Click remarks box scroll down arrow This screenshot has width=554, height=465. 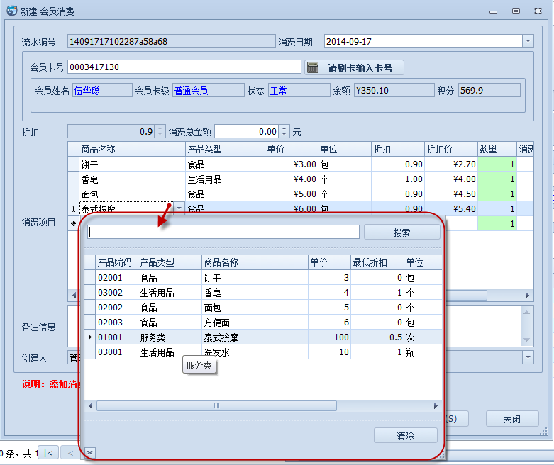(526, 340)
